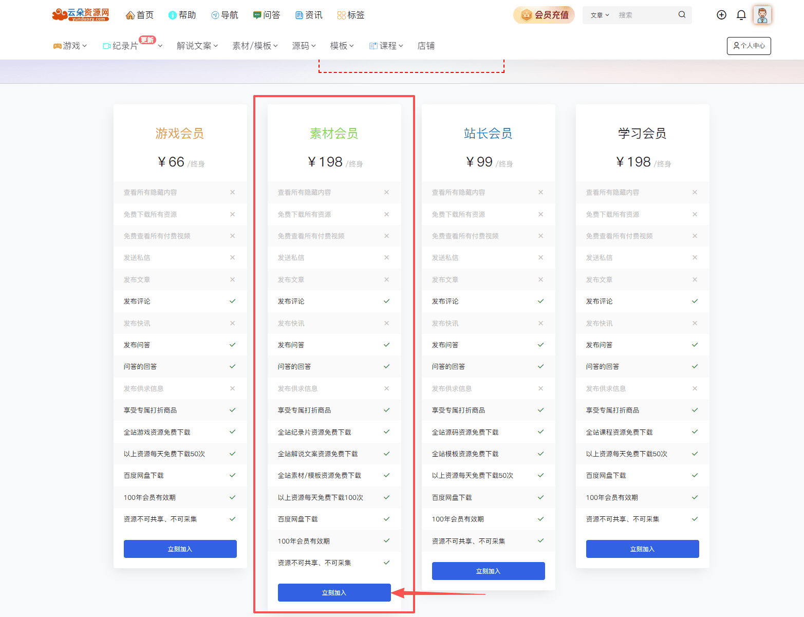
Task: Click the search magnifier icon
Action: (682, 15)
